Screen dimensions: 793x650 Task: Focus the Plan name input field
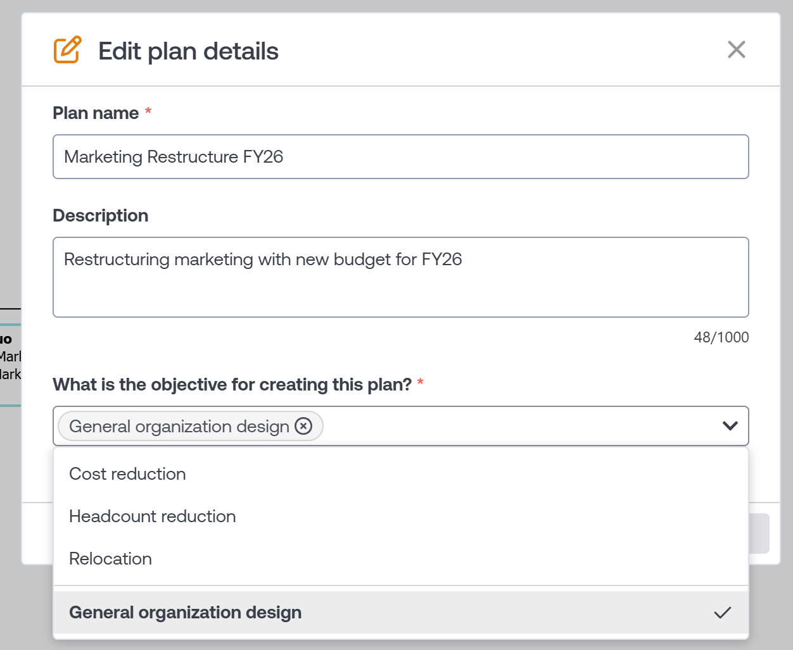point(400,157)
